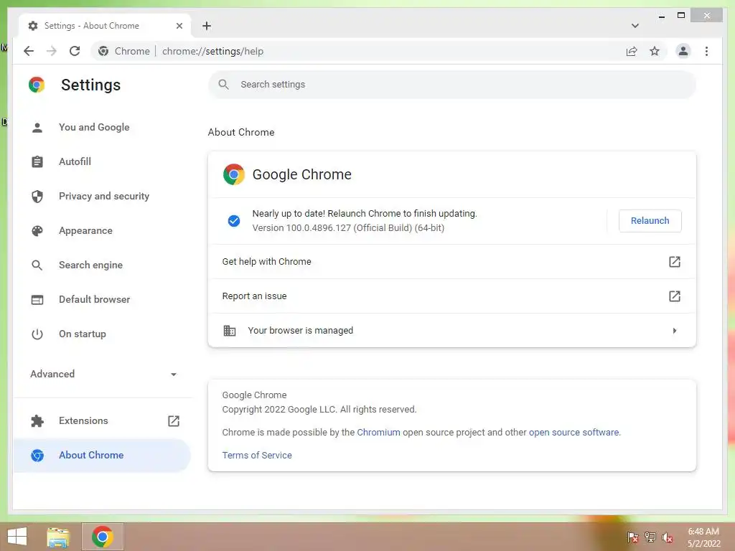
Task: Open Report an issue
Action: (452, 296)
